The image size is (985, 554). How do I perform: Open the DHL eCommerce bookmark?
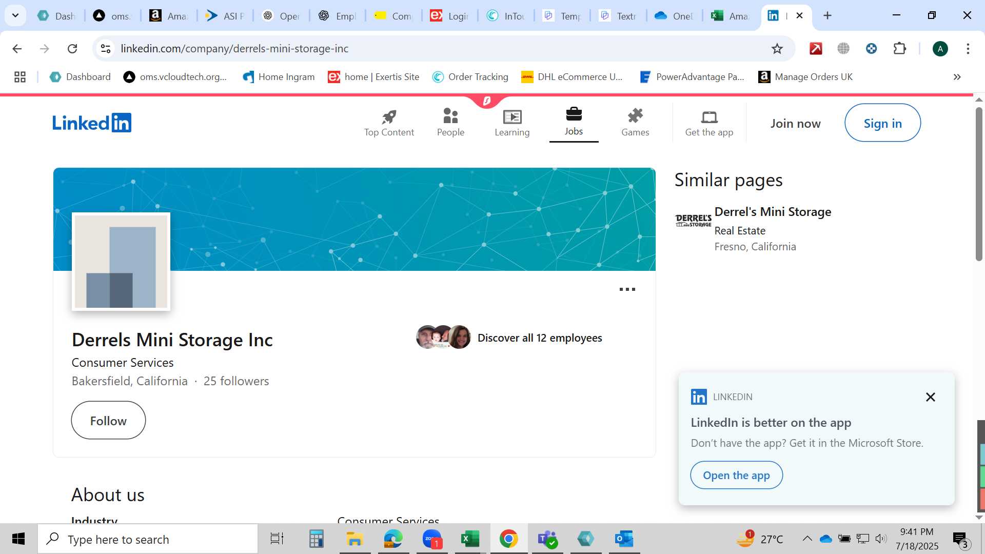coord(572,77)
